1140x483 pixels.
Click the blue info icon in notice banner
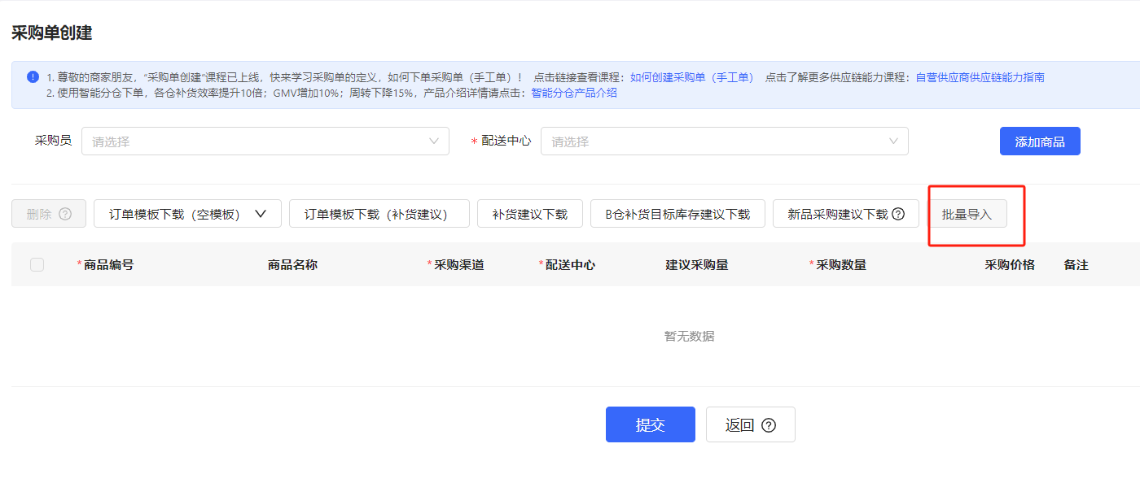coord(33,77)
